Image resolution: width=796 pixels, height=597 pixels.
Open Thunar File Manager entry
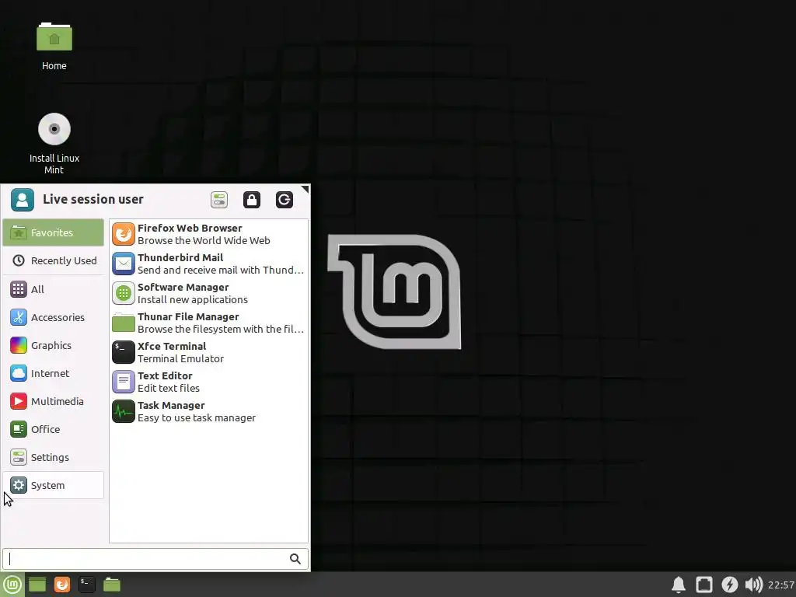coord(208,323)
